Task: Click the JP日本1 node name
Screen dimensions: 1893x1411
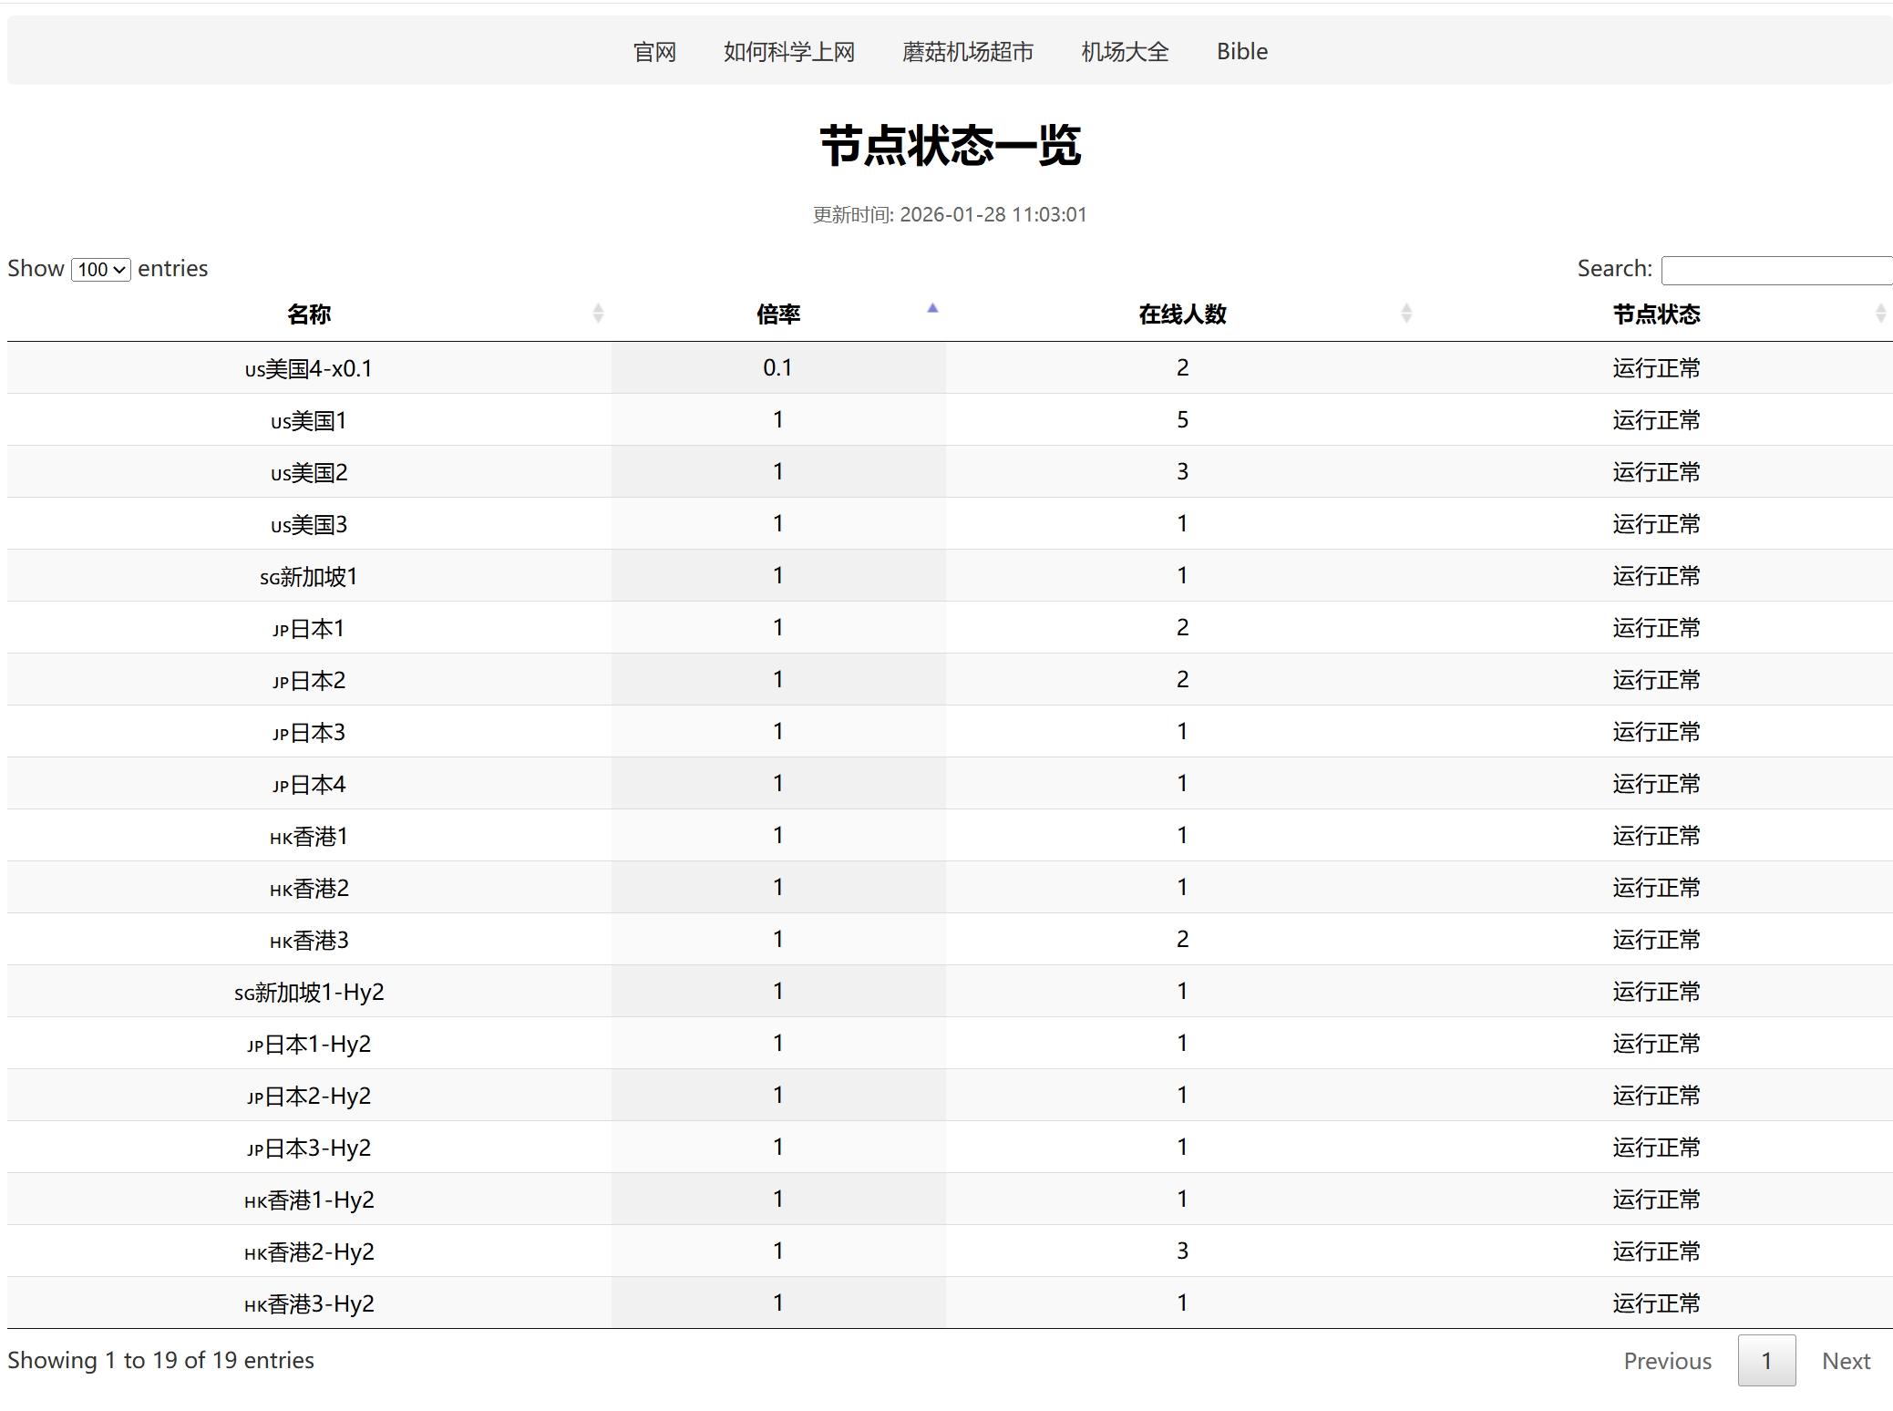Action: (309, 629)
